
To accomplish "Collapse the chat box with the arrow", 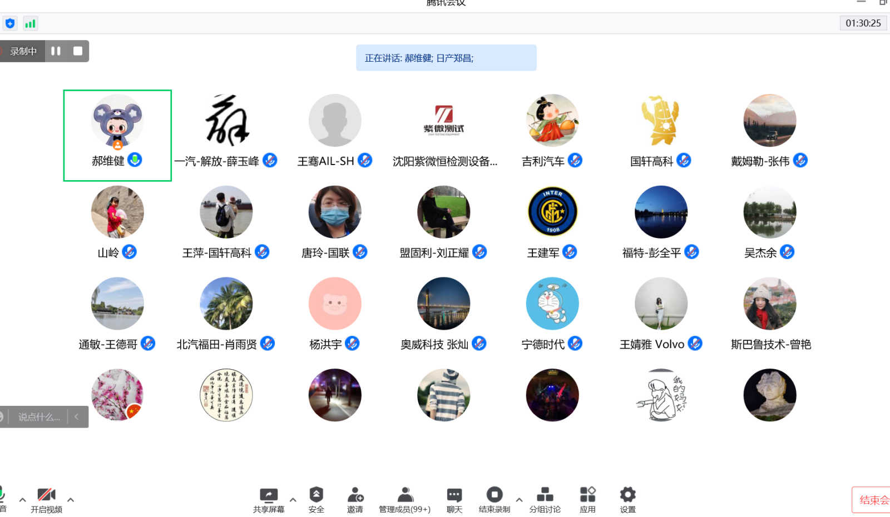I will [x=76, y=416].
